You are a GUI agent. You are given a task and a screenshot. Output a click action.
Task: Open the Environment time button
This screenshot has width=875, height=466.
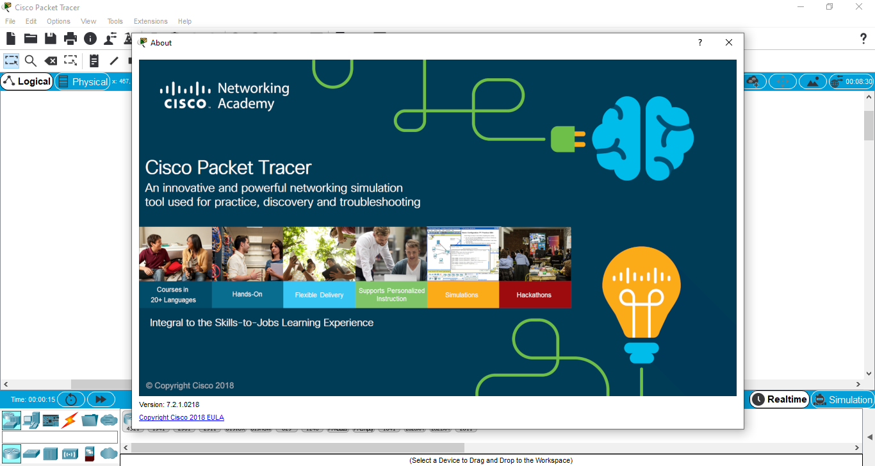[851, 81]
